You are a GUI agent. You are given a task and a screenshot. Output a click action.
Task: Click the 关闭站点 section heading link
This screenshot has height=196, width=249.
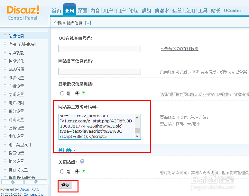[67, 150]
